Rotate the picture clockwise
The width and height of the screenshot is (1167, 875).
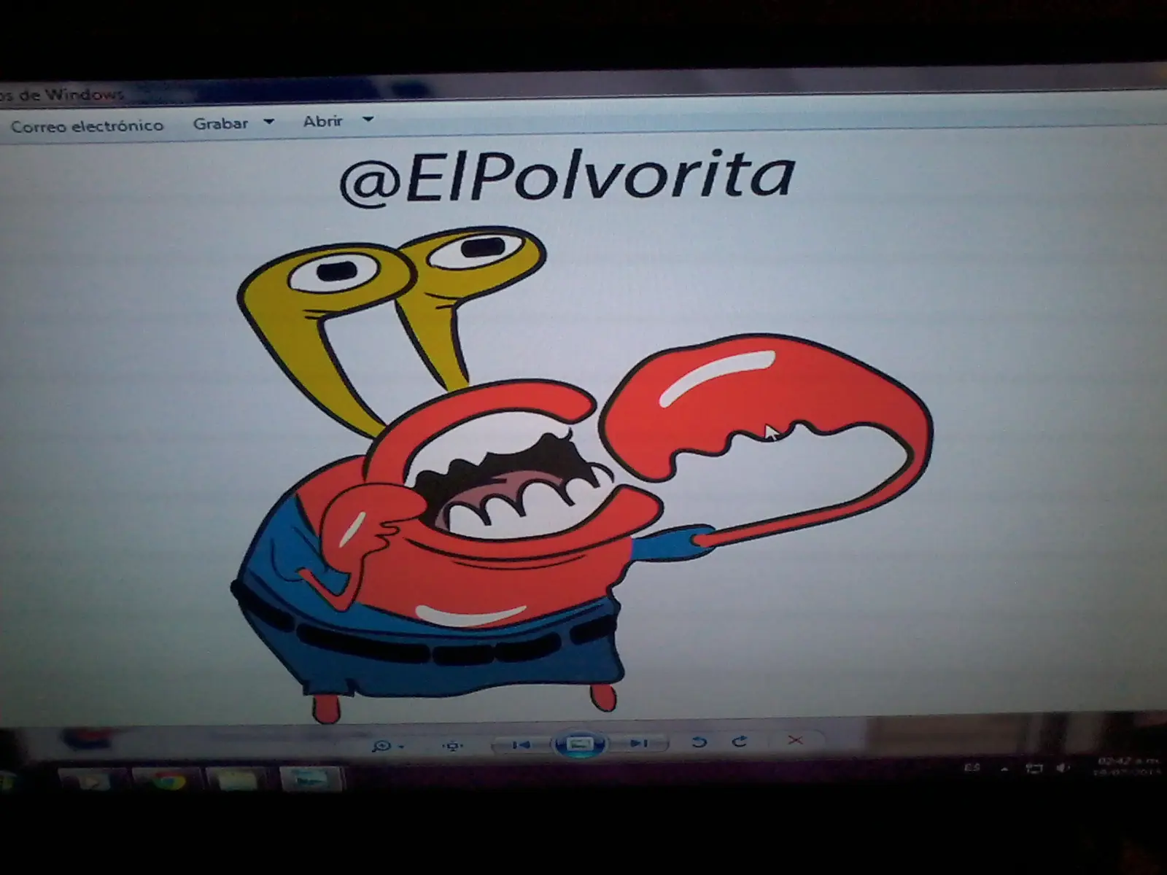(740, 742)
